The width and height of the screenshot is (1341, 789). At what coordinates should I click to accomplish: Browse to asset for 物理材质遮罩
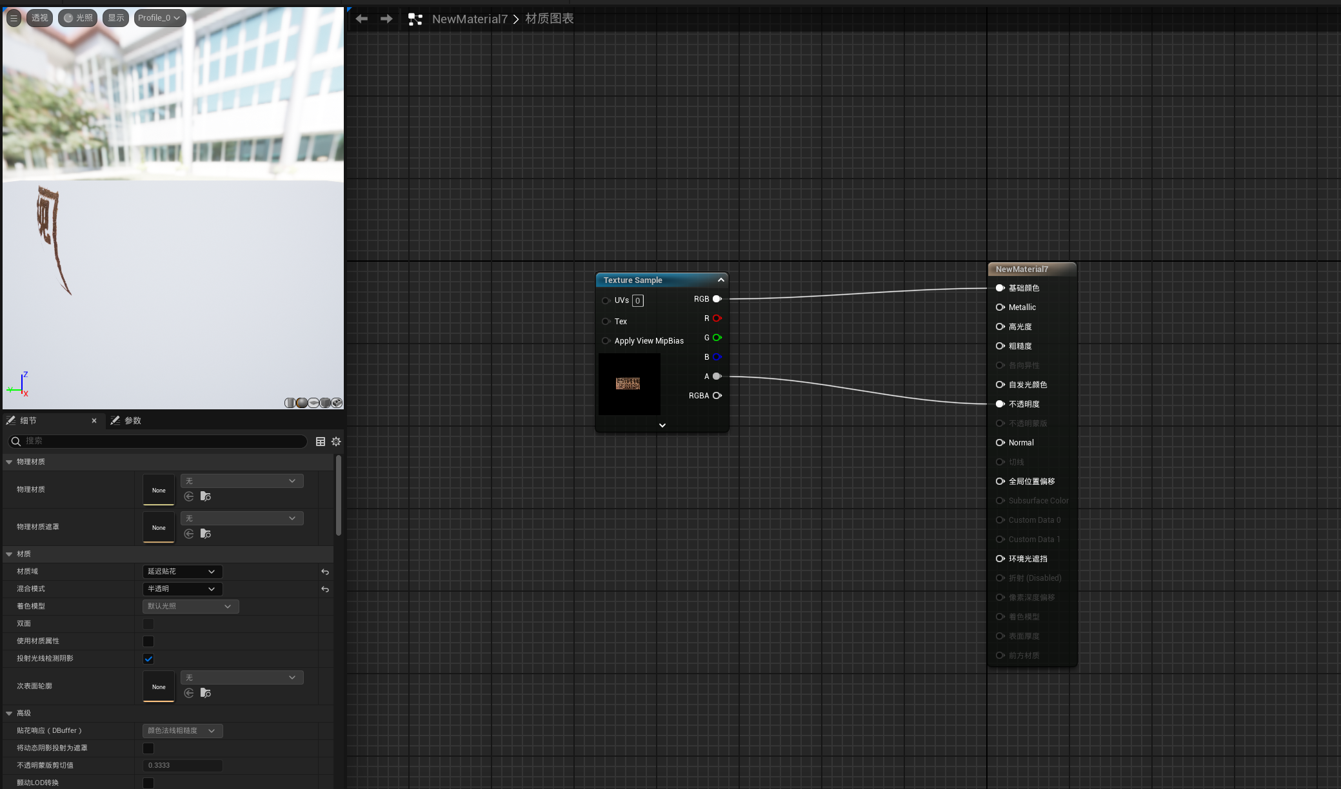tap(206, 534)
